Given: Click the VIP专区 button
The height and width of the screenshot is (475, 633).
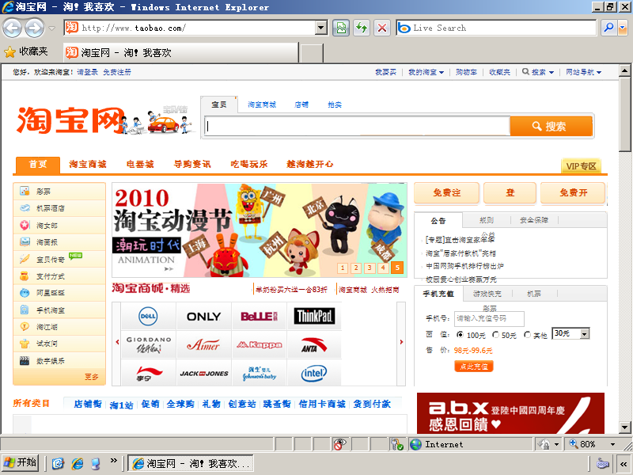Looking at the screenshot, I should point(581,166).
